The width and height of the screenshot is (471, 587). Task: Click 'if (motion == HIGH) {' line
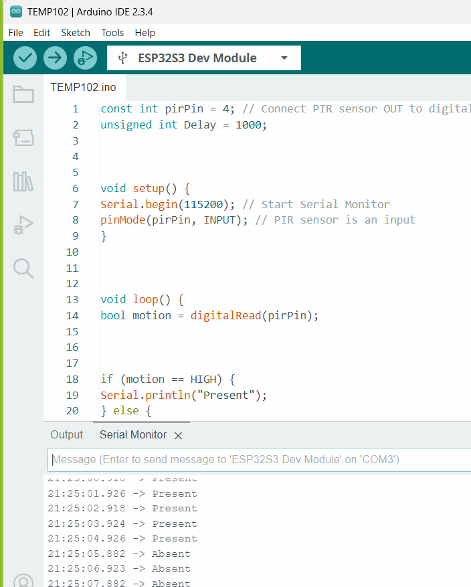pyautogui.click(x=168, y=380)
